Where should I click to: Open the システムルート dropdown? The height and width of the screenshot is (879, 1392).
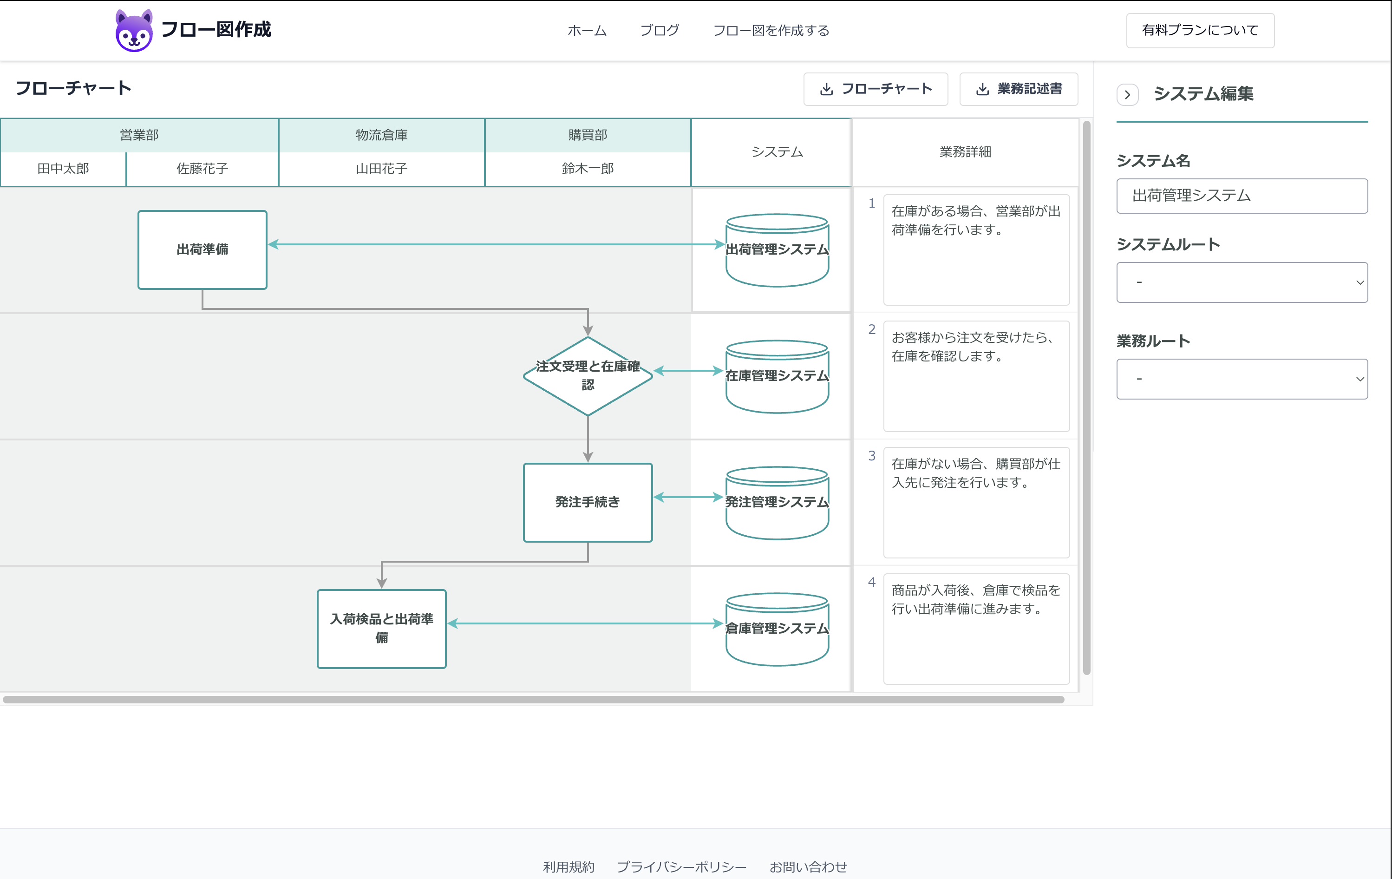pyautogui.click(x=1242, y=282)
